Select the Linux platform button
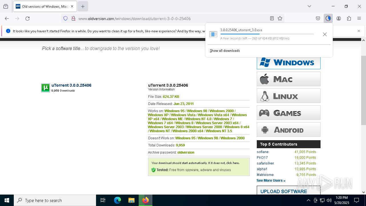The width and height of the screenshot is (366, 206). coord(289,96)
